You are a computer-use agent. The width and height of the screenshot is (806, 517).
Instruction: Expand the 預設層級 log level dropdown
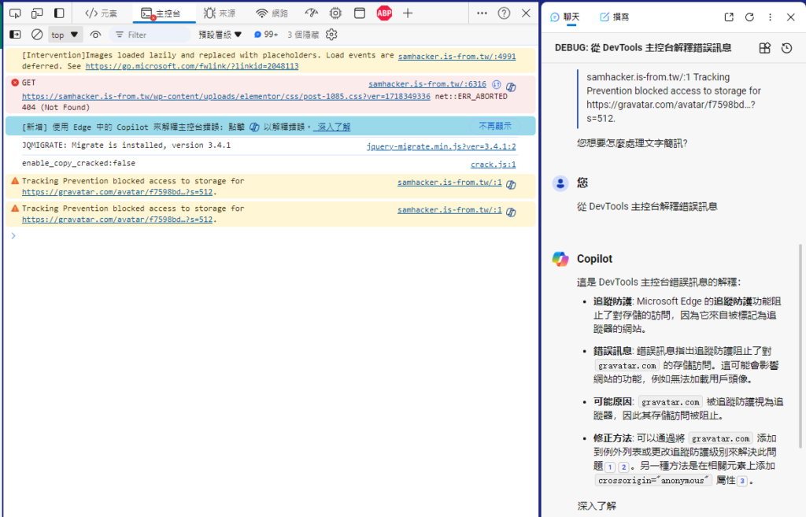click(220, 35)
